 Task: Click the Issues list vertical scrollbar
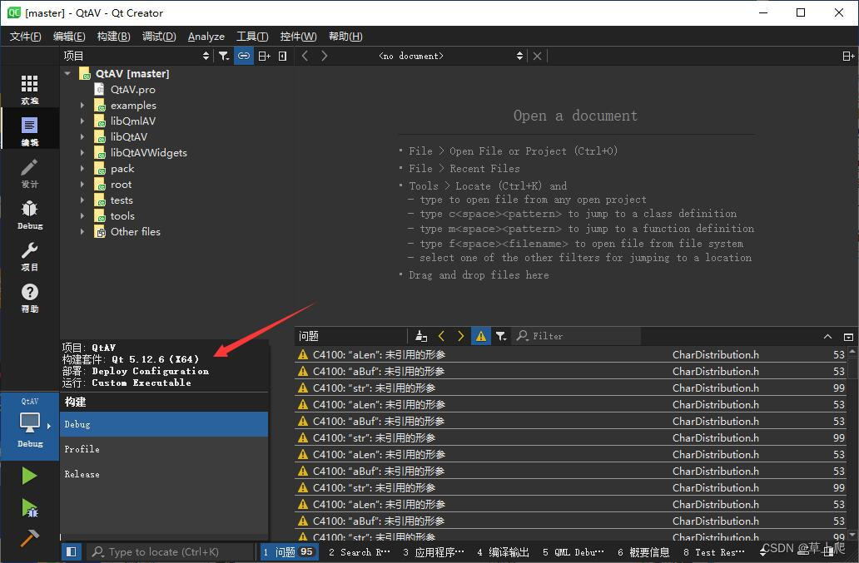click(852, 443)
